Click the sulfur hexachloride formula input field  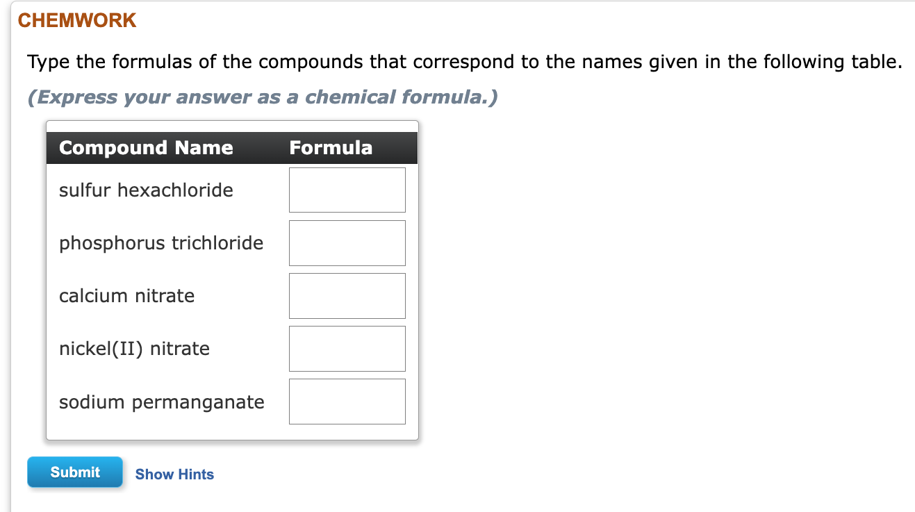point(347,190)
